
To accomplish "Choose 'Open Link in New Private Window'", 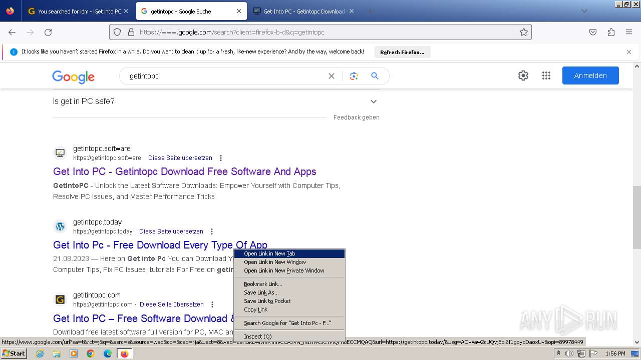I will click(x=289, y=270).
